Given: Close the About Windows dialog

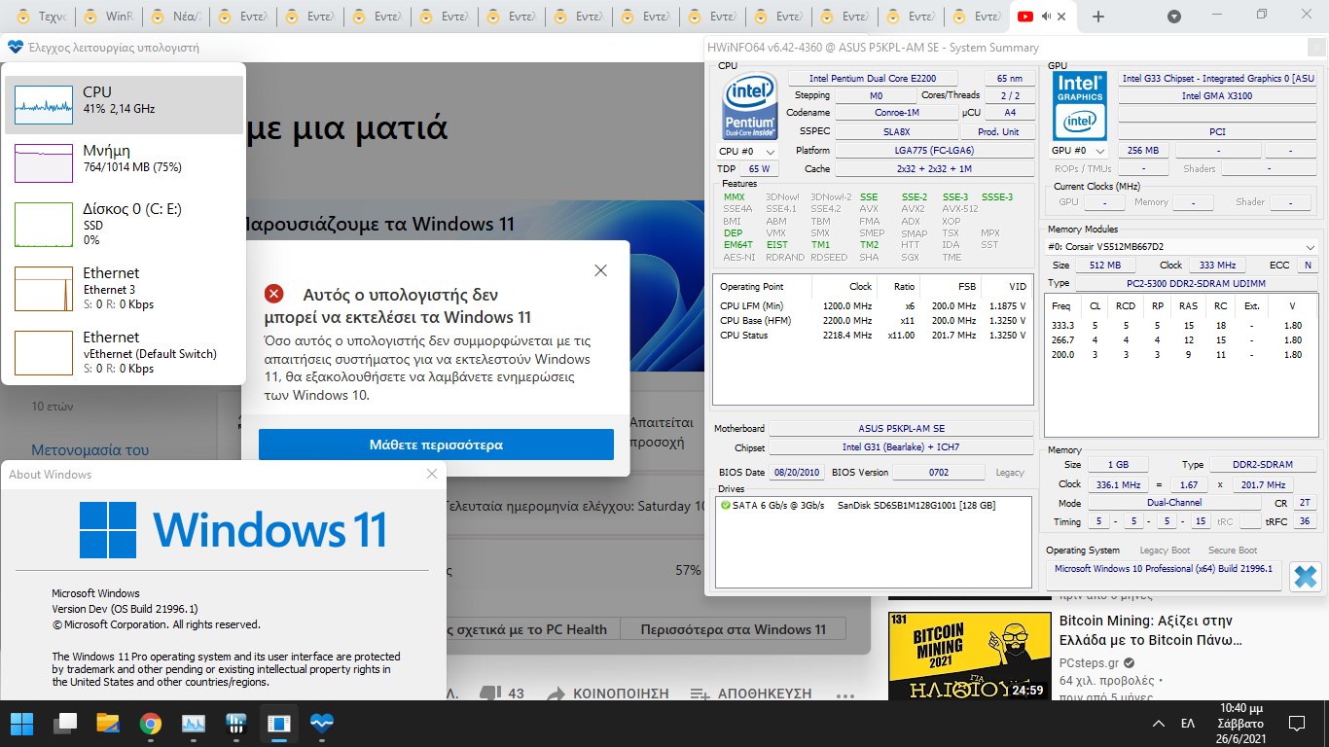Looking at the screenshot, I should point(432,474).
